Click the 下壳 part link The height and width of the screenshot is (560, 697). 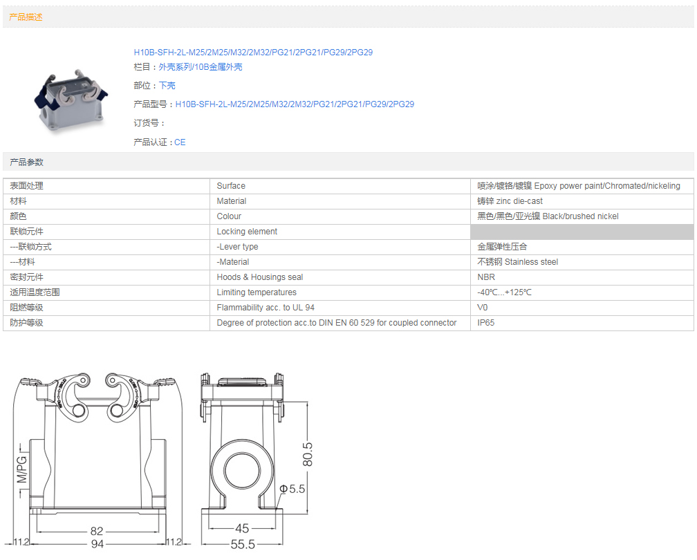pos(167,86)
